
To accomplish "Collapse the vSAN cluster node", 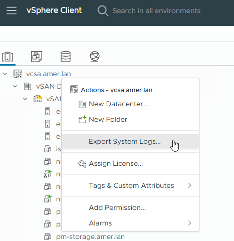I will (25, 99).
